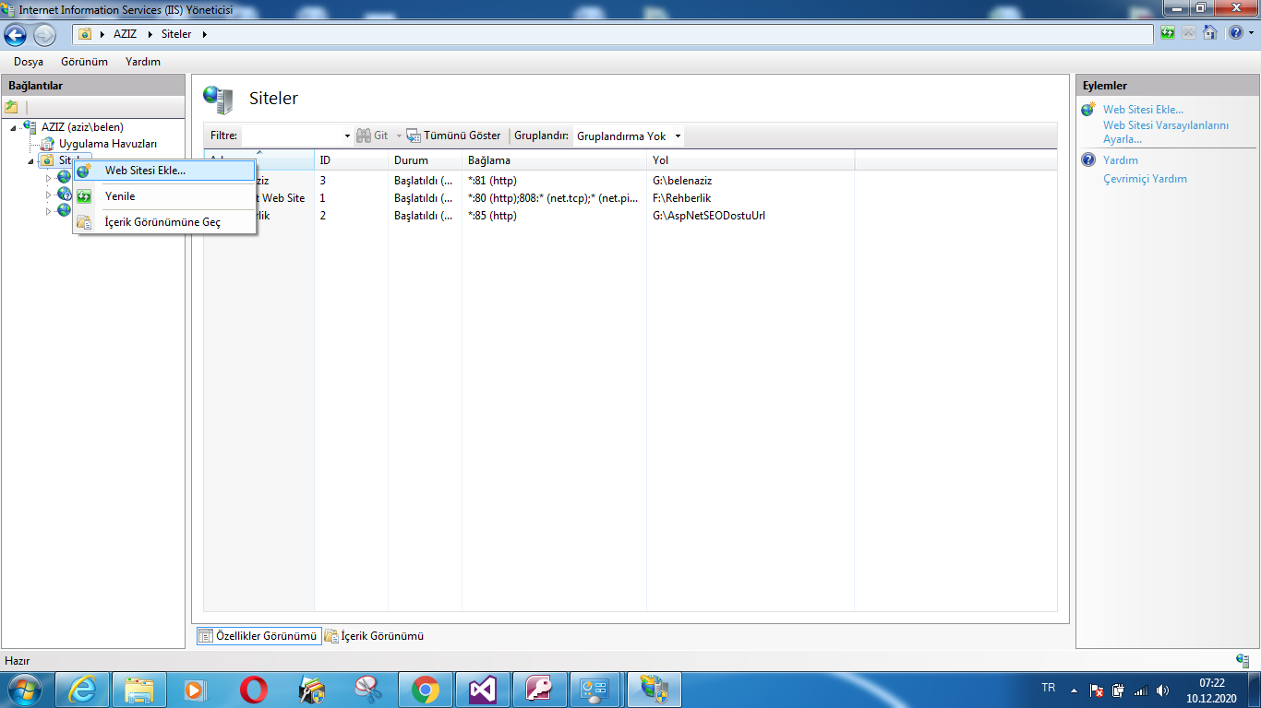This screenshot has height=708, width=1261.
Task: Click the connect icon under Bağlantılar header
Action: pos(12,107)
